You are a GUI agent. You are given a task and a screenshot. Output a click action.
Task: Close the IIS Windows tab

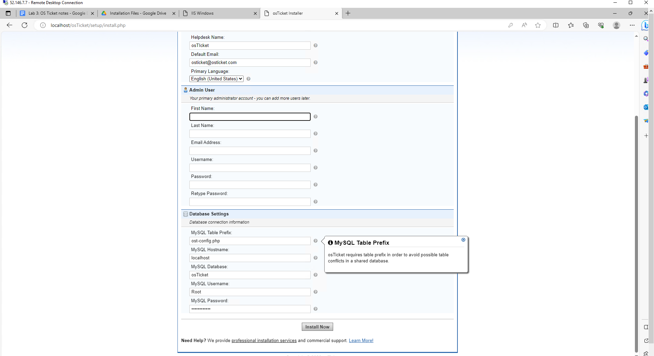(255, 13)
